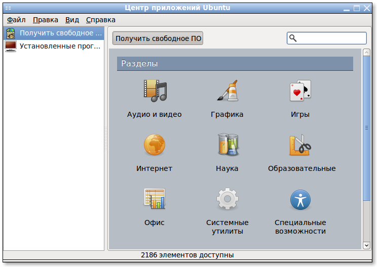Open the Наука beakers icon
Viewport: 377px width, 267px height.
(x=228, y=145)
